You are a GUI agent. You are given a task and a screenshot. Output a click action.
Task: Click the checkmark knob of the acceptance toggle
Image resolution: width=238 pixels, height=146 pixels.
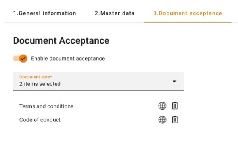pos(23,59)
